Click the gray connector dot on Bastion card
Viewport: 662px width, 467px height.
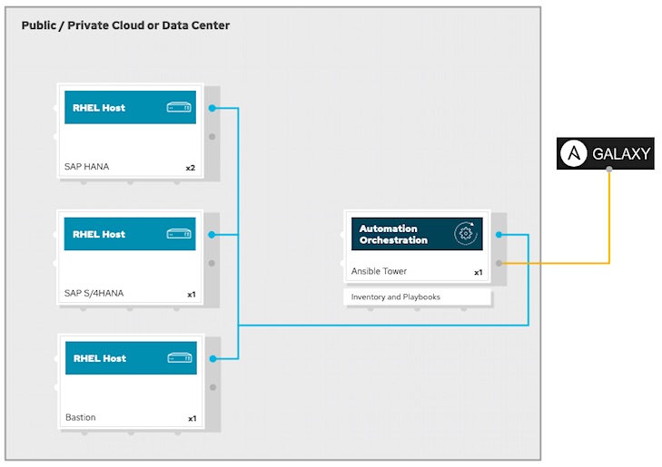click(212, 387)
